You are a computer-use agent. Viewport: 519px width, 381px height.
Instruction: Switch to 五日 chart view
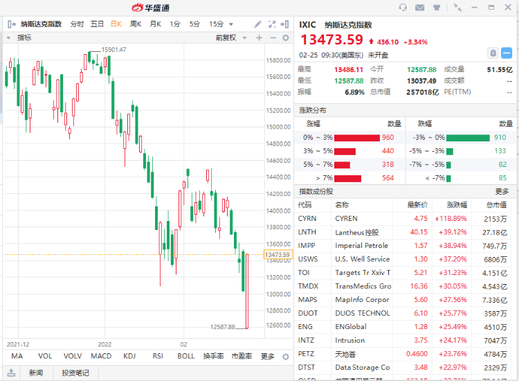[97, 24]
